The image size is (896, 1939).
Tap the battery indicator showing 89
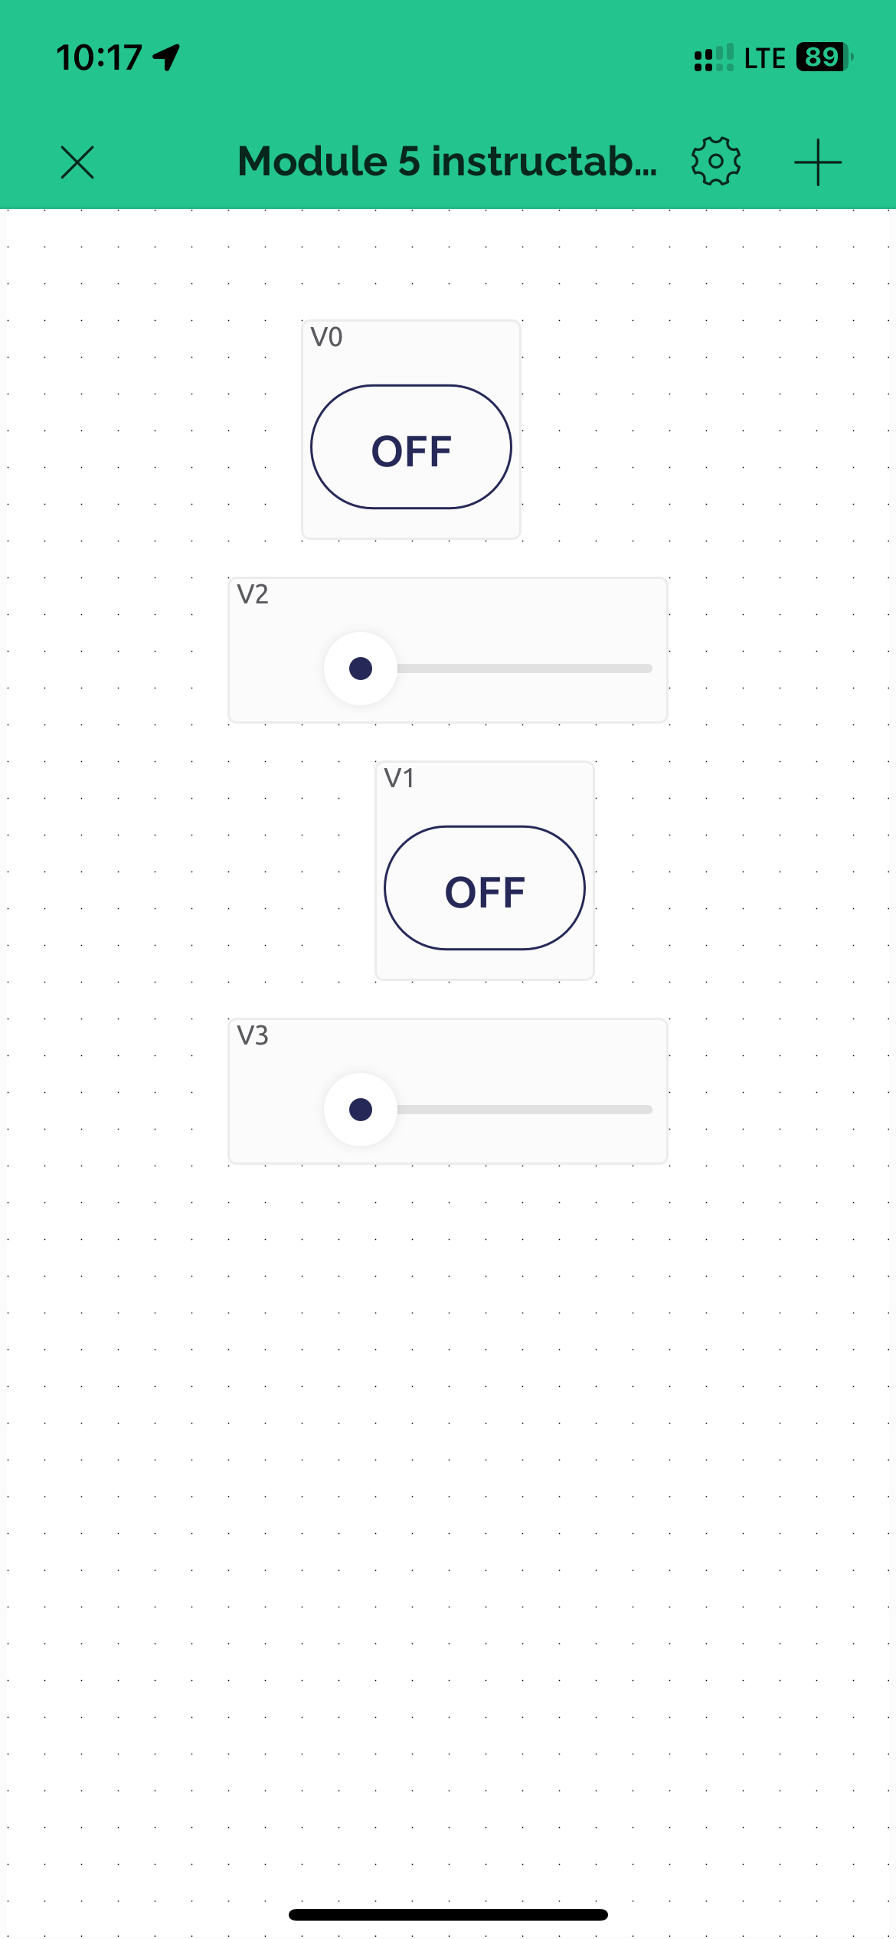(824, 57)
